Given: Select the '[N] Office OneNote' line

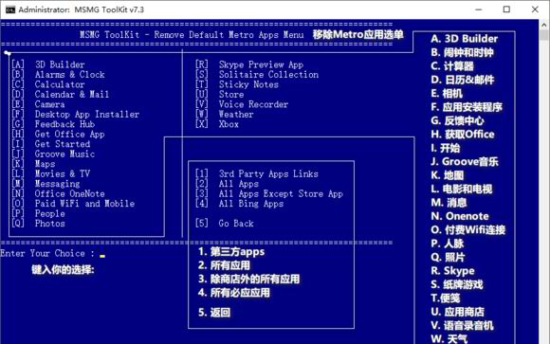Looking at the screenshot, I should tap(58, 193).
